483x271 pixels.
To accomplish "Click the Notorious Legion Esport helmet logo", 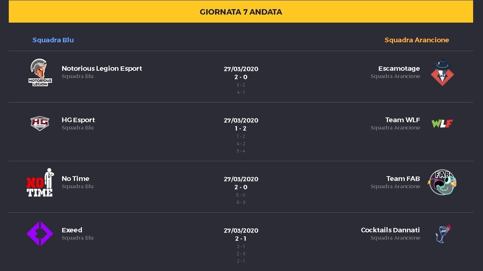I will tap(40, 73).
